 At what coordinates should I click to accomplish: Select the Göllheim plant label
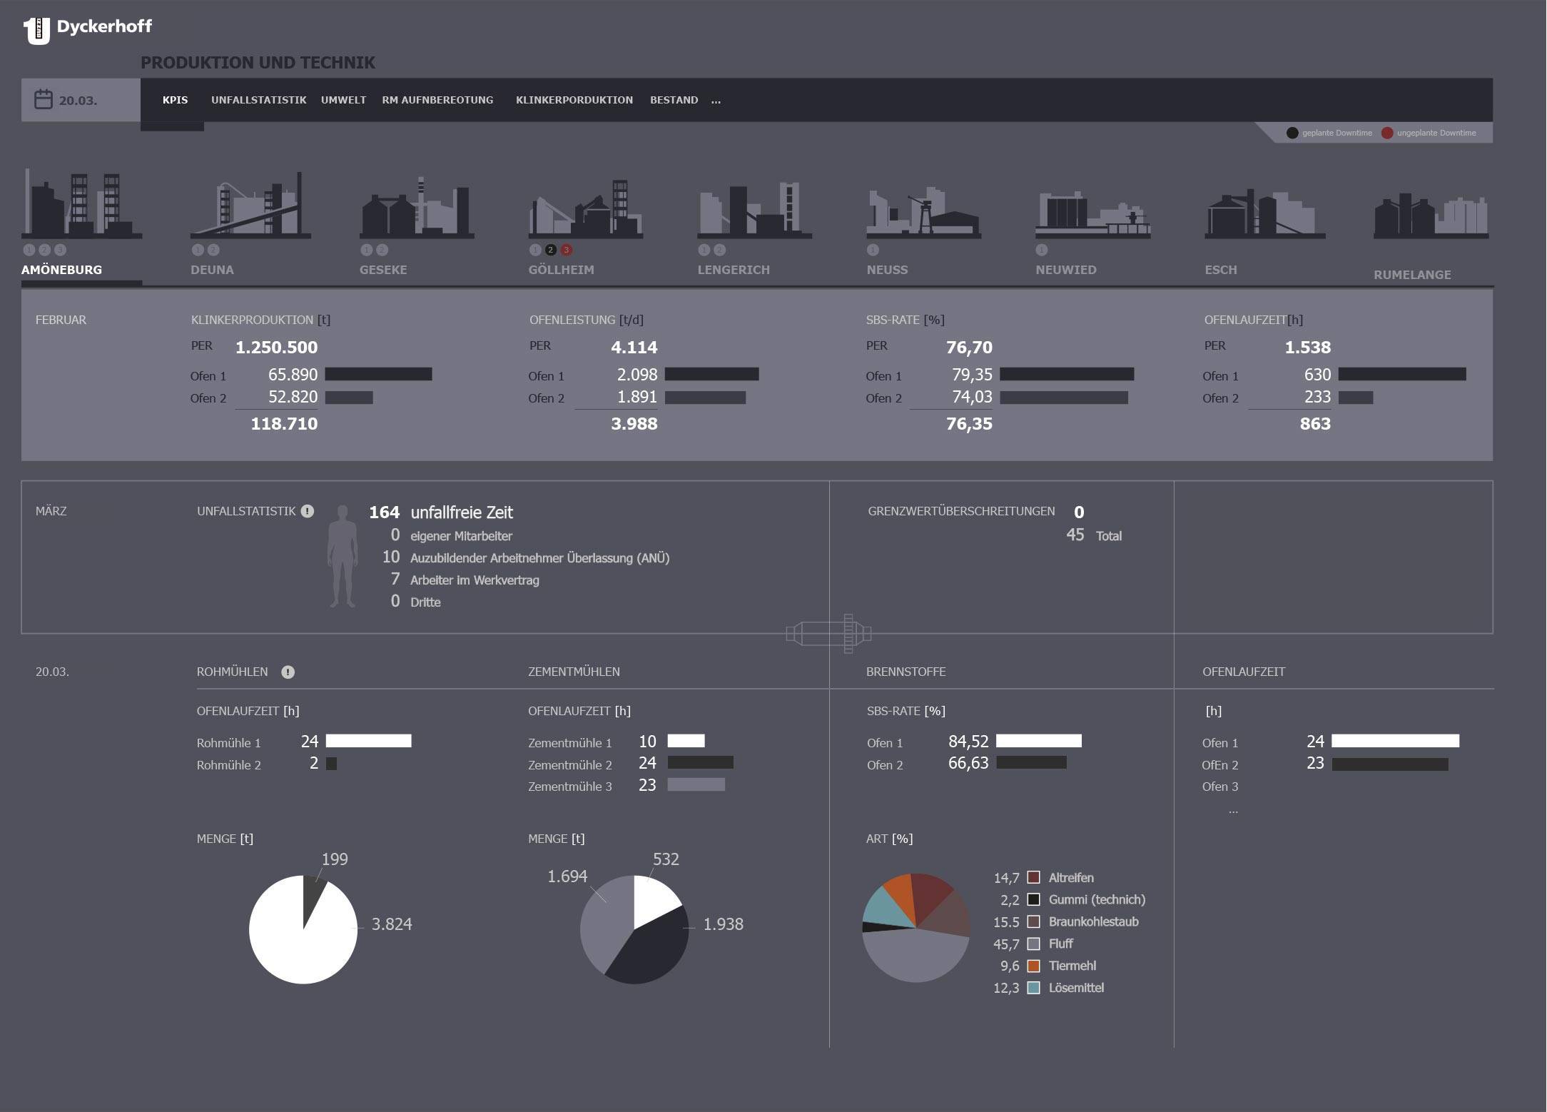click(x=561, y=270)
